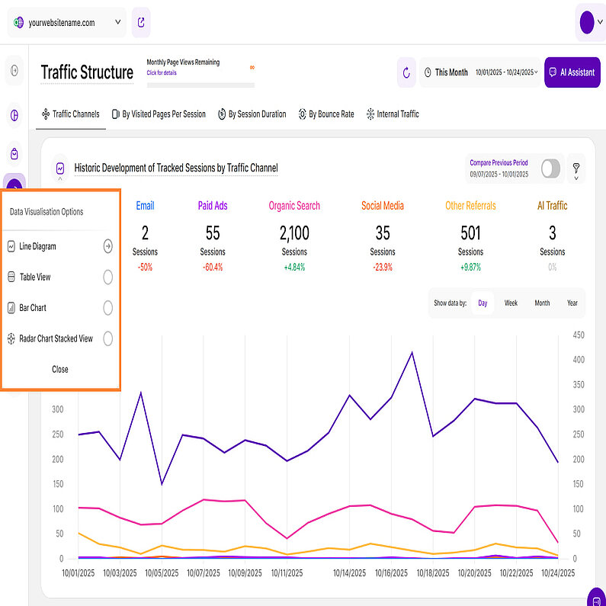Open the filter funnel icon
Image resolution: width=606 pixels, height=606 pixels.
click(576, 168)
